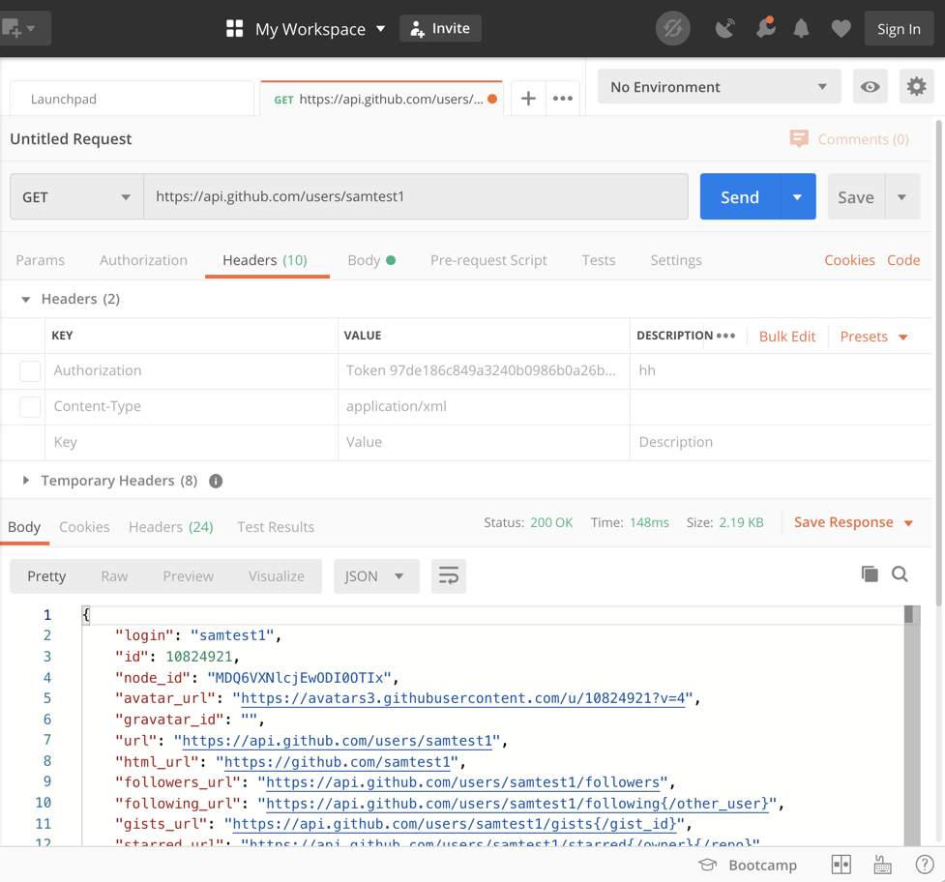Open the Cookies link
This screenshot has height=882, width=945.
click(849, 260)
